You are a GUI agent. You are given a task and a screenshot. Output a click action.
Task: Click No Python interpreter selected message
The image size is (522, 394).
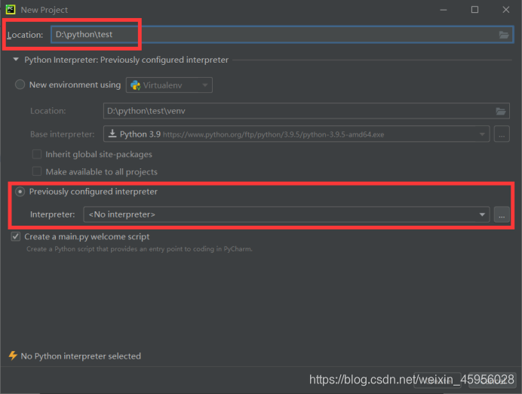coord(81,356)
